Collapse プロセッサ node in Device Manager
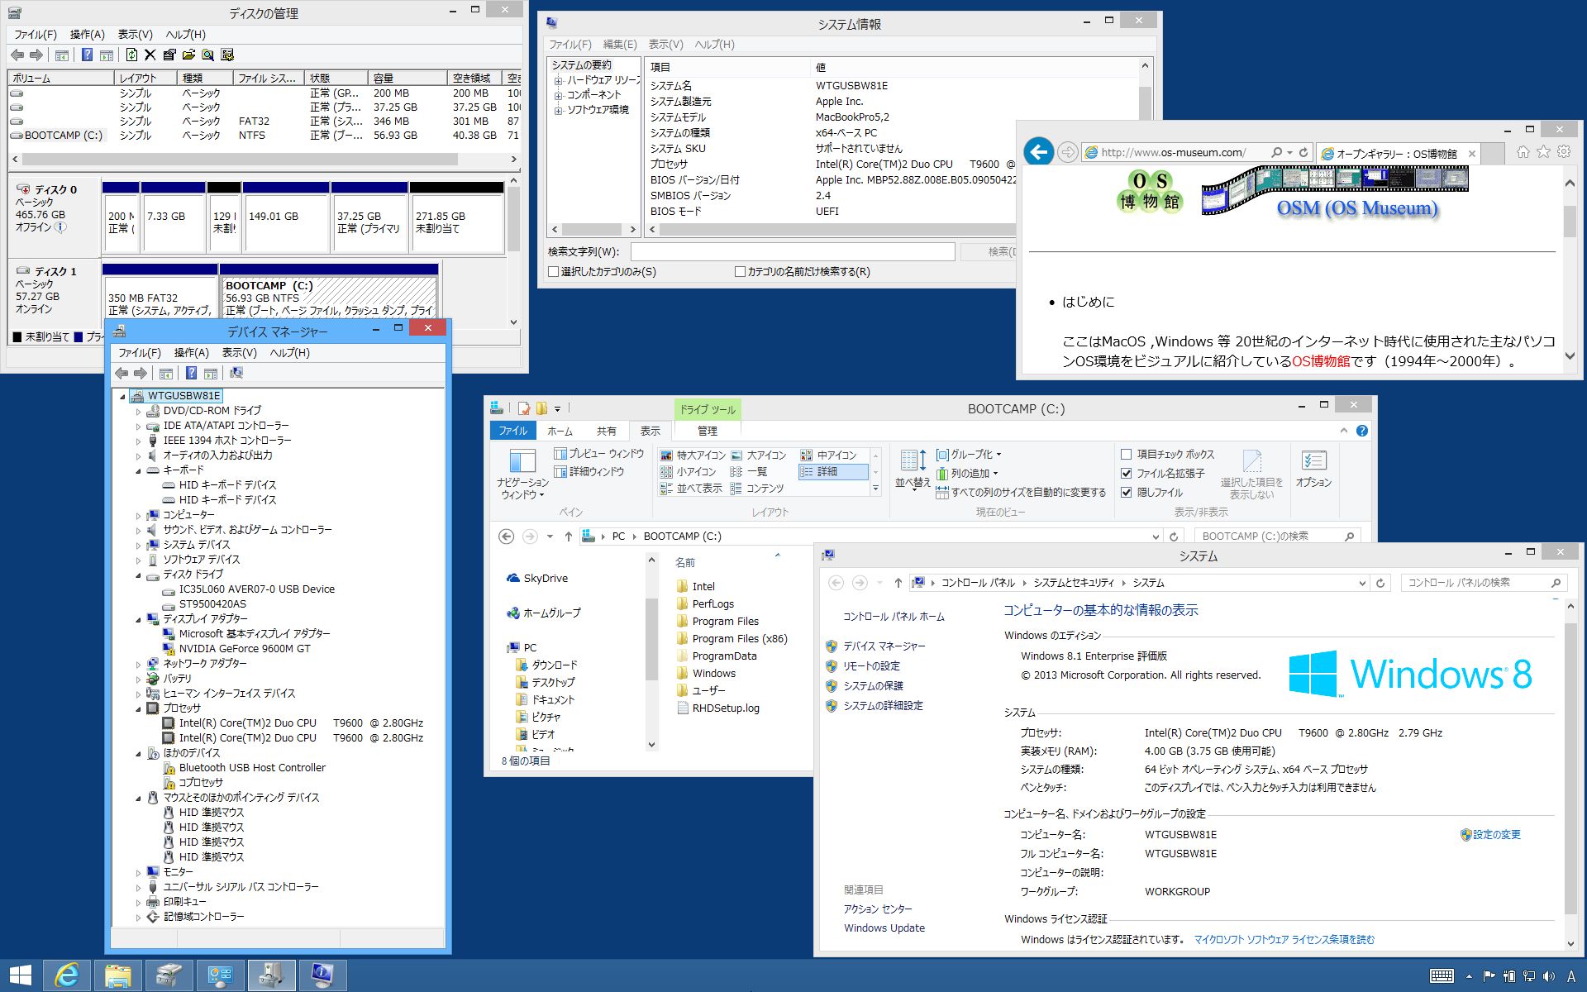 139,709
